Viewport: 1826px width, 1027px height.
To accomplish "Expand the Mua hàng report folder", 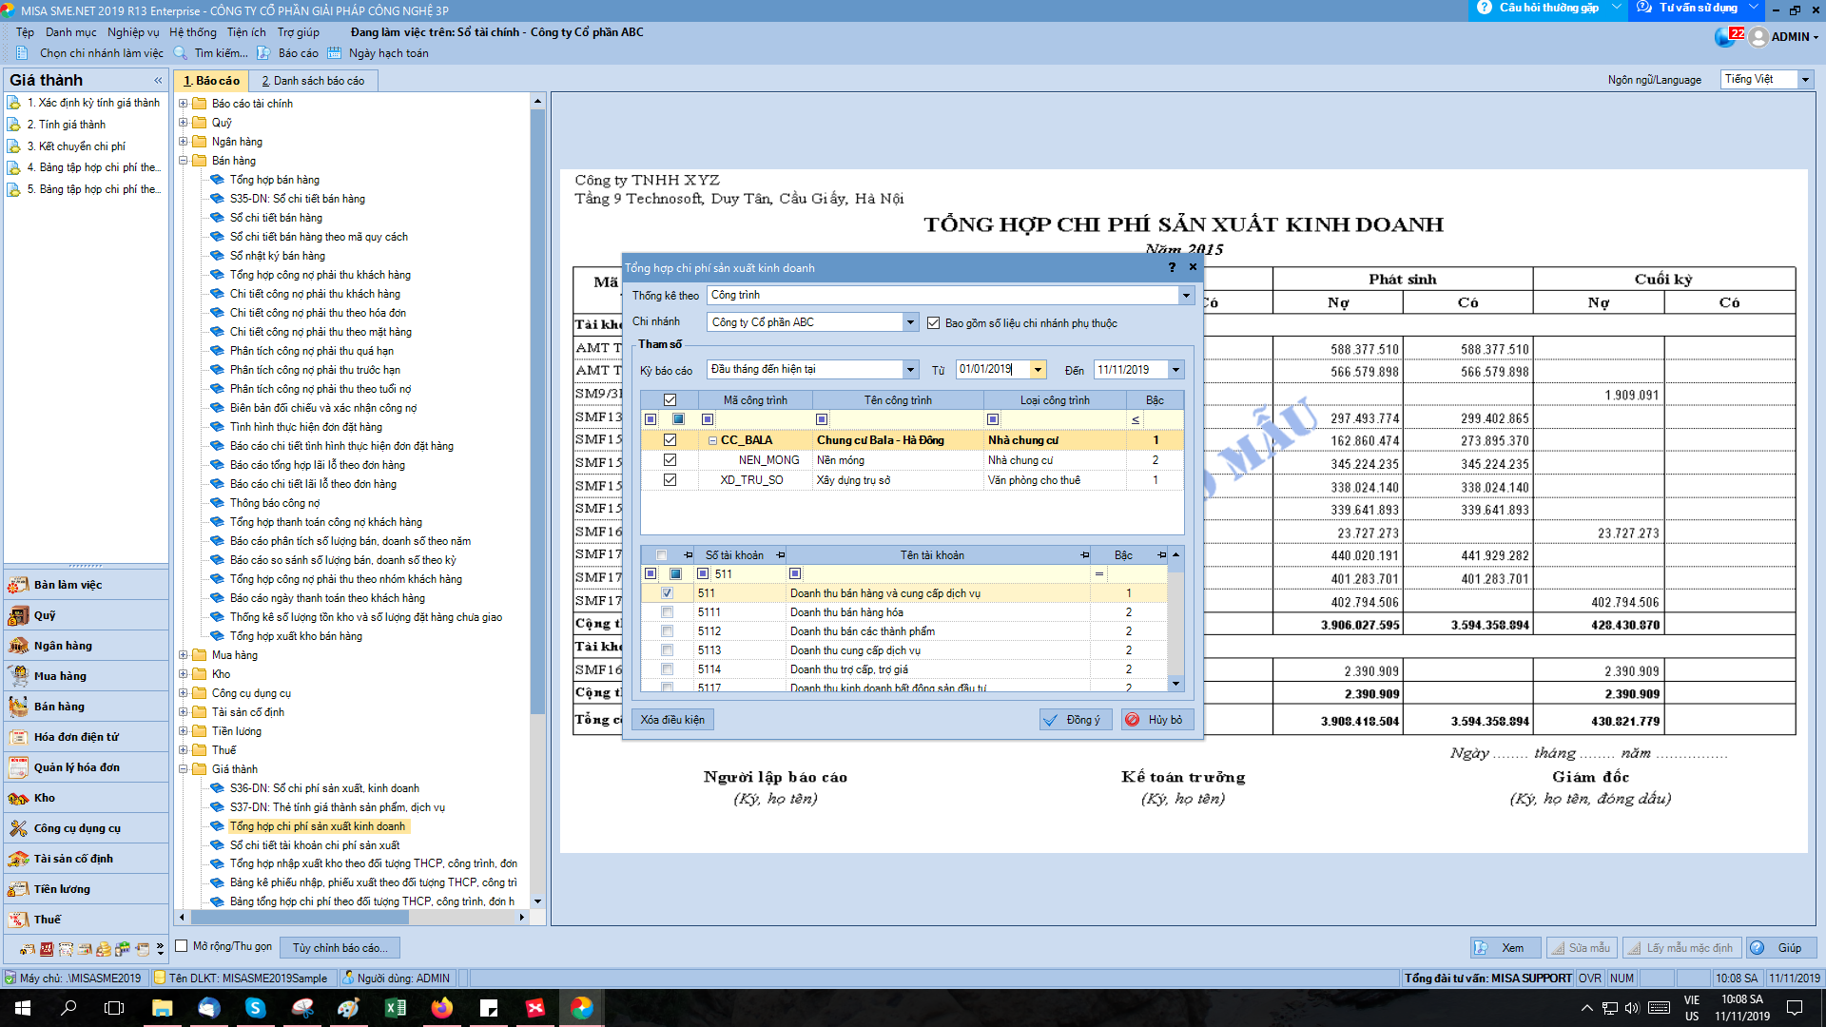I will tap(183, 655).
